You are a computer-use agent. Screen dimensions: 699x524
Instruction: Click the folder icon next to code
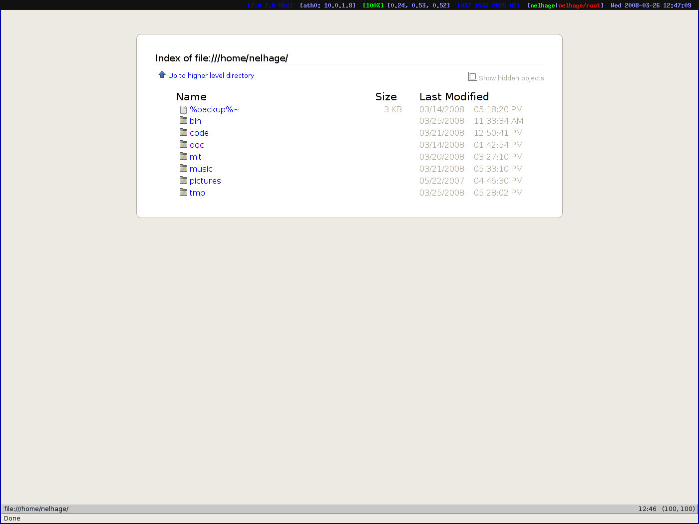[x=183, y=133]
